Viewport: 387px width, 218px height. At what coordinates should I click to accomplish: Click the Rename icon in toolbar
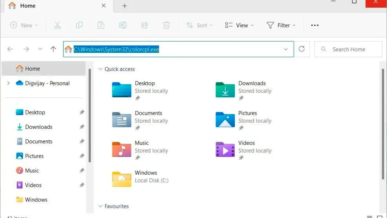pyautogui.click(x=123, y=25)
